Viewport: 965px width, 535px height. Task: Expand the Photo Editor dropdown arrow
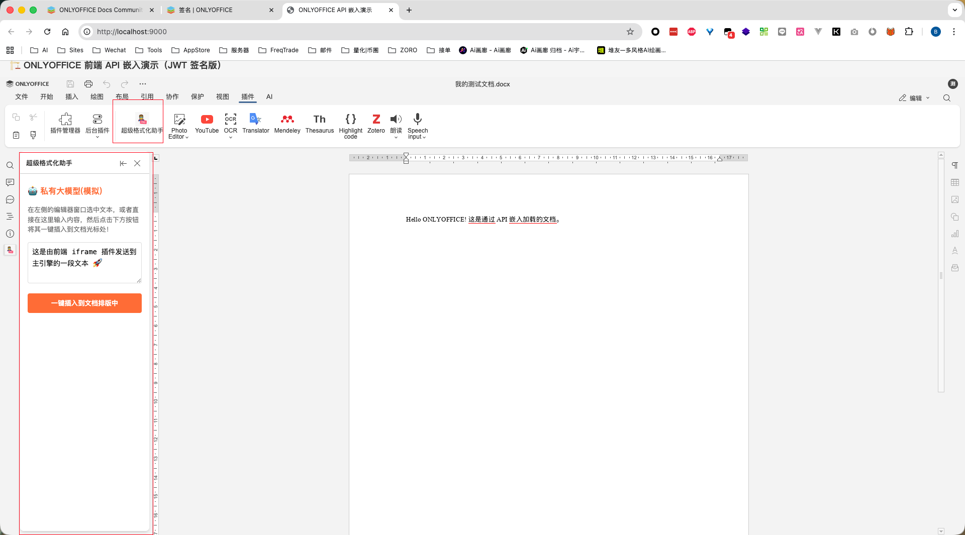click(187, 137)
